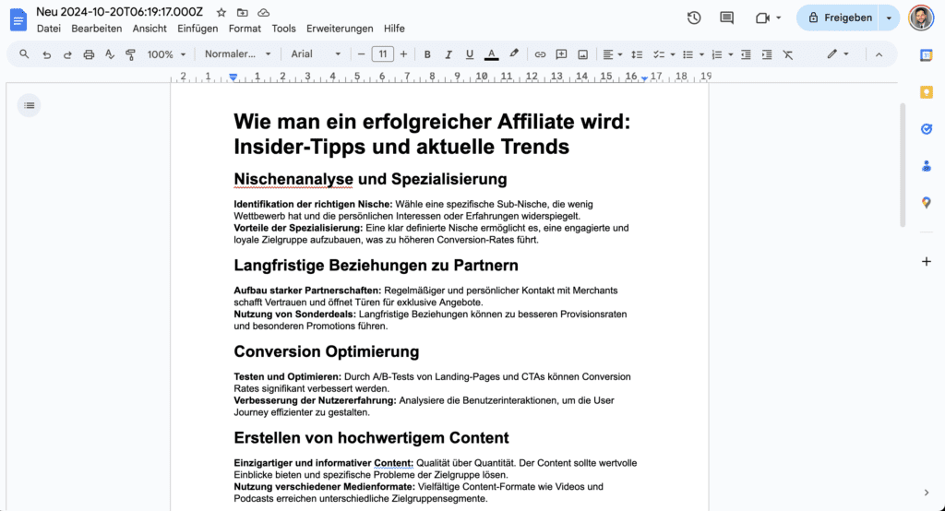Open Google Keep side panel
Viewport: 945px width, 511px height.
coord(927,92)
